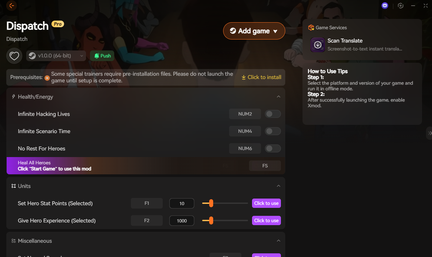This screenshot has height=257, width=432.
Task: Open the Add game dropdown button
Action: click(254, 31)
